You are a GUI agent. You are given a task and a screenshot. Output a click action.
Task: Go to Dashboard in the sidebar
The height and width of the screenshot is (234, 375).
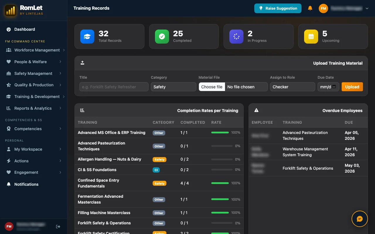34,29
